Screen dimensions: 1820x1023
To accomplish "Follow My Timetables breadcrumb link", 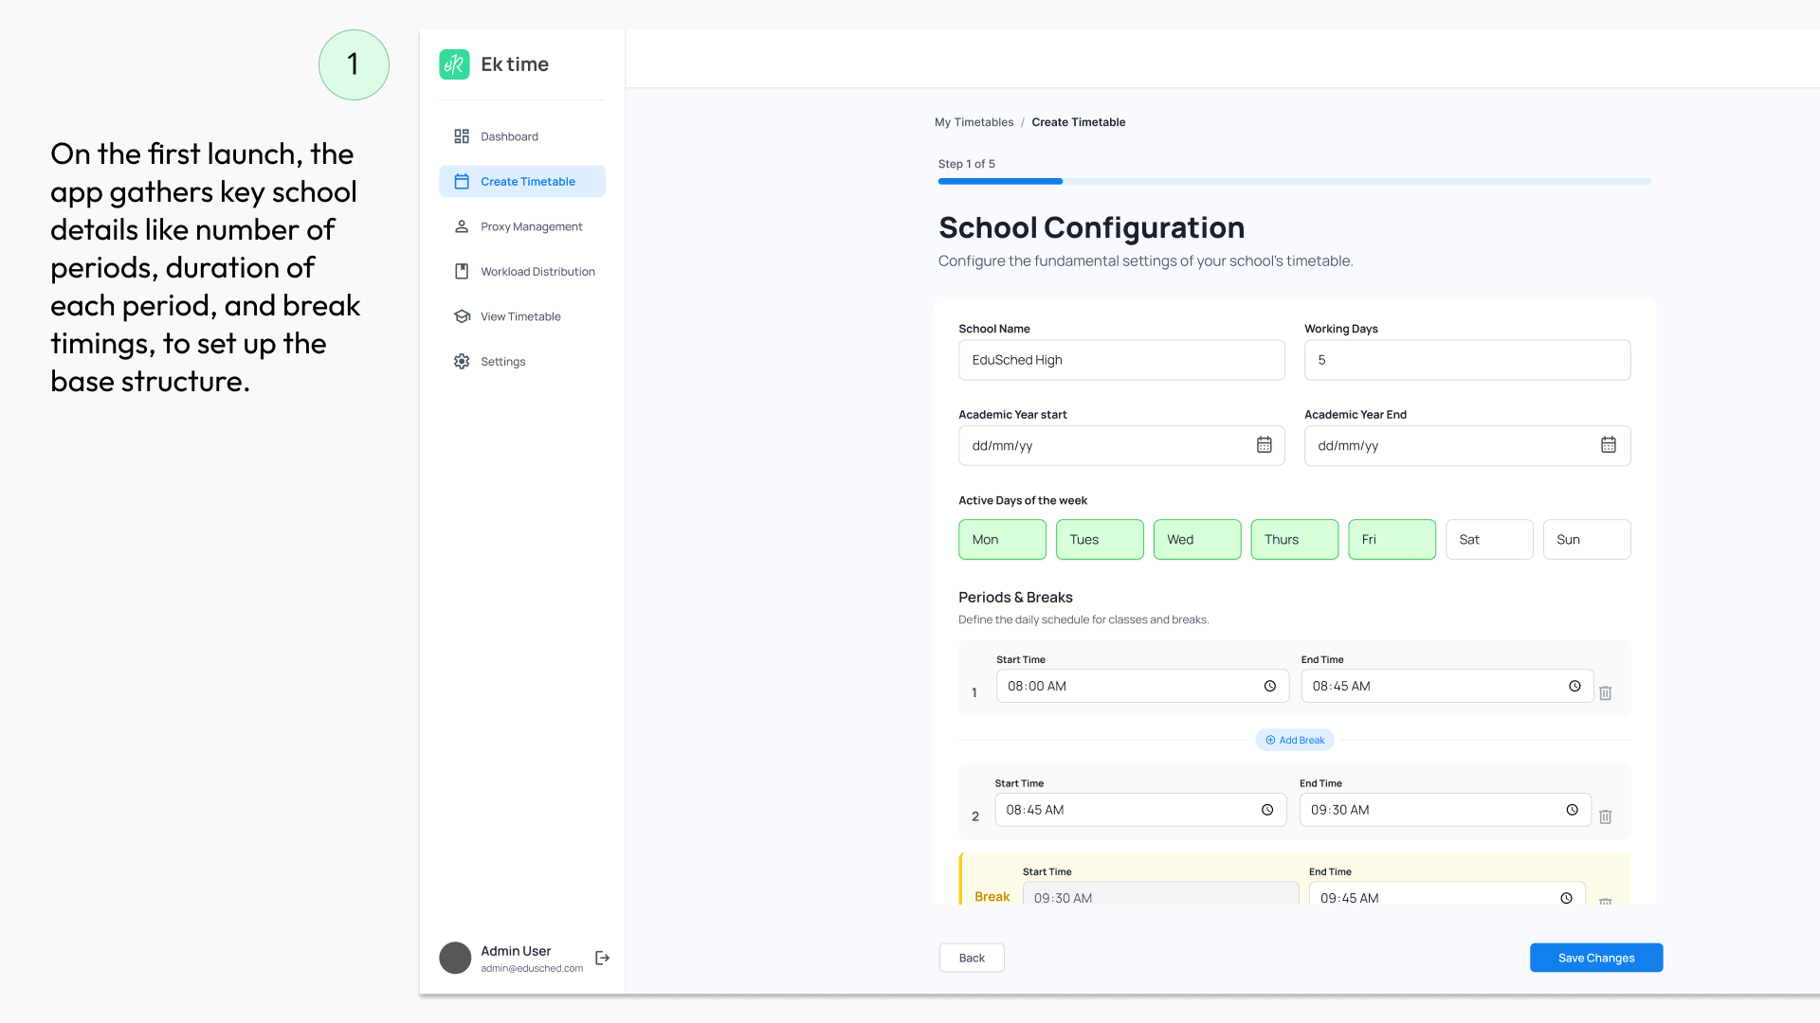I will pyautogui.click(x=974, y=122).
